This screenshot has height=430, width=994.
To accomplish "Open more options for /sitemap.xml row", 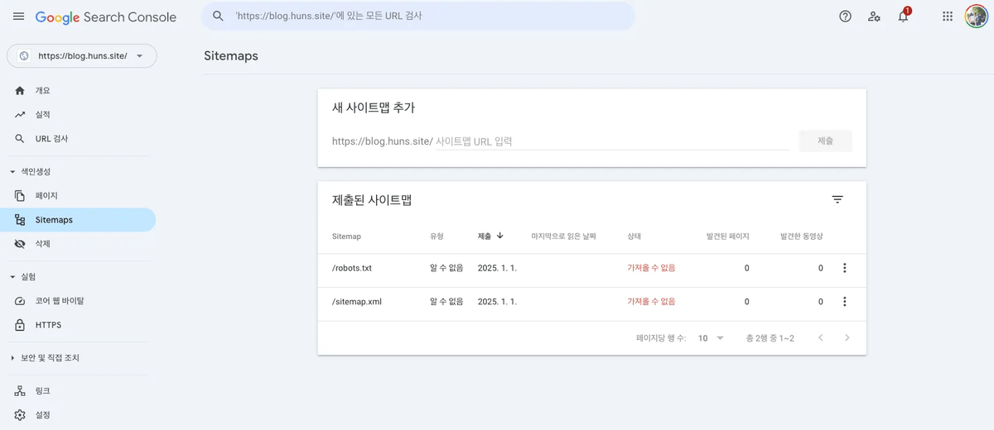I will point(845,302).
